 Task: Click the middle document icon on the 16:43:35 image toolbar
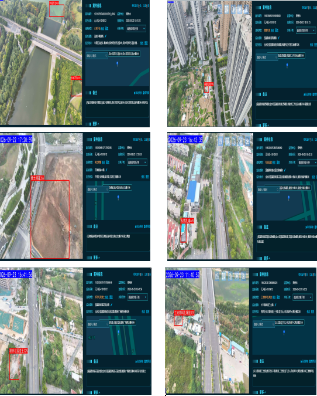coord(234,141)
